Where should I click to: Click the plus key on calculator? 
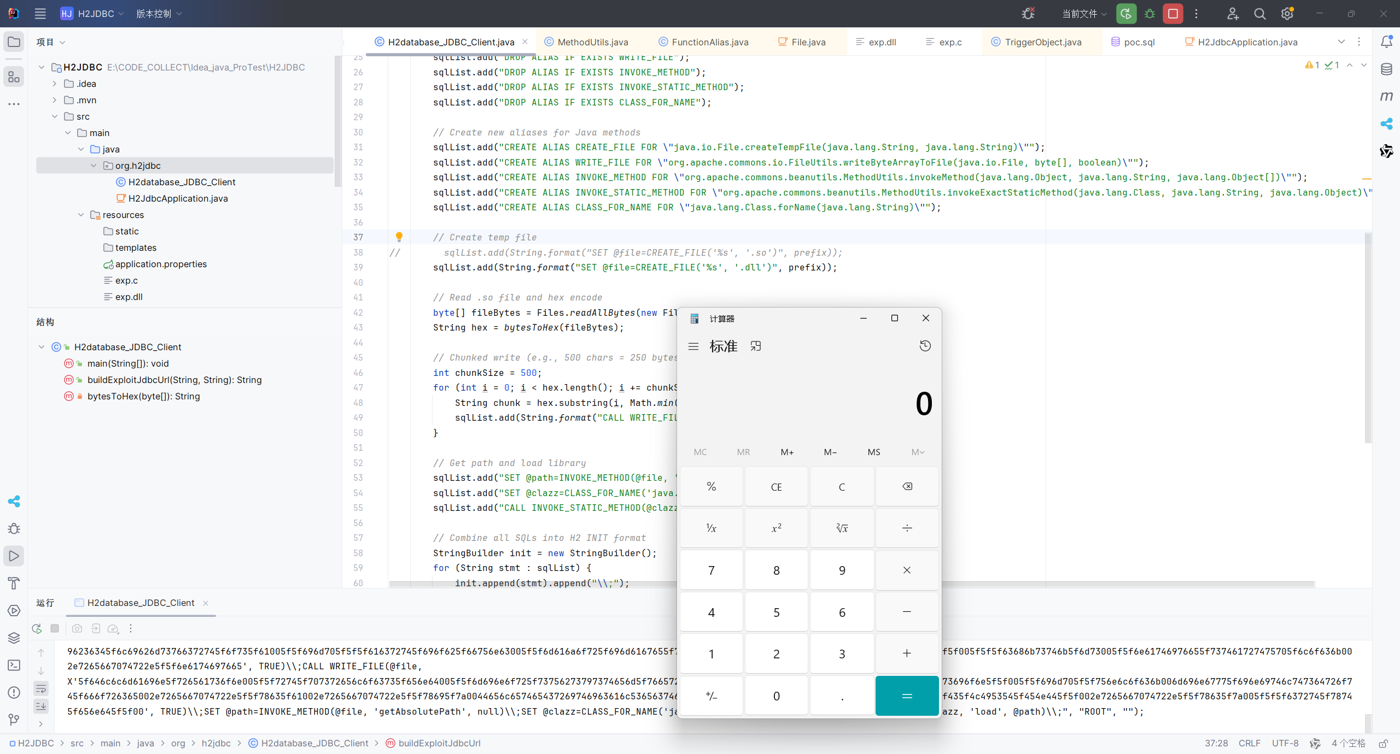(x=907, y=653)
